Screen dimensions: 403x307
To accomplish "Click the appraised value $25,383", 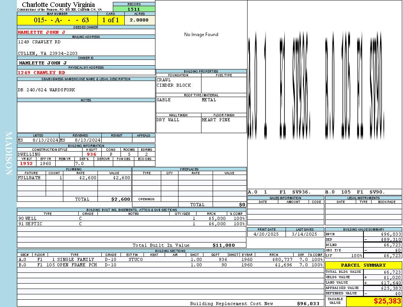I will pyautogui.click(x=391, y=288).
